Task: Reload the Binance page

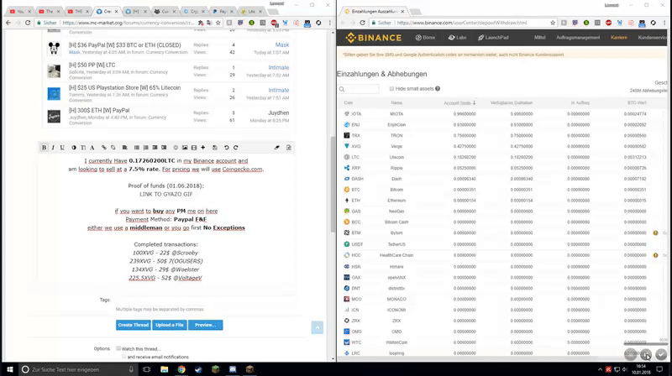Action: pos(363,23)
